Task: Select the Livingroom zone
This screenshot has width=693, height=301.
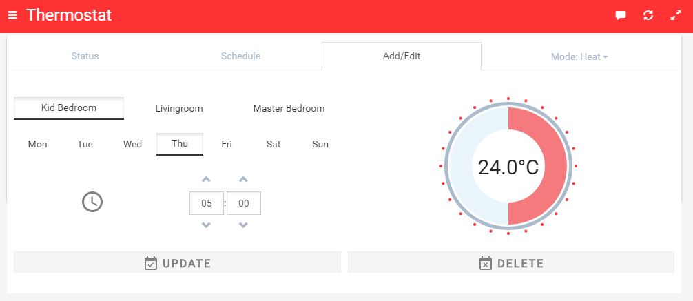Action: pyautogui.click(x=179, y=109)
